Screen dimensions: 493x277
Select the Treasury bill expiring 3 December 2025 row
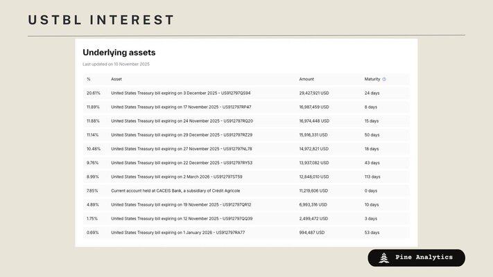(x=181, y=93)
